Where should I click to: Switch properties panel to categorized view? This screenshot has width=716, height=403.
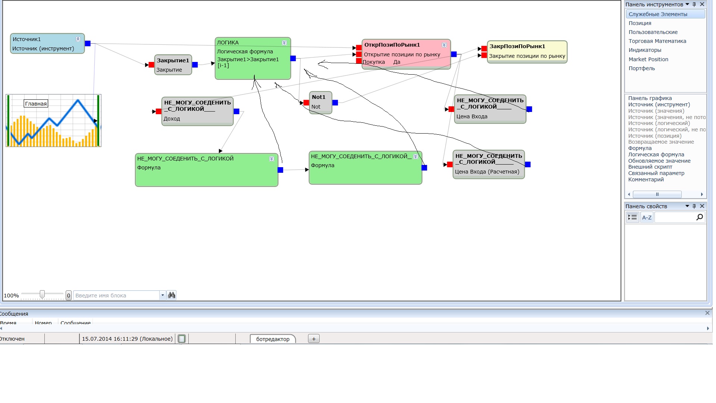(x=632, y=217)
